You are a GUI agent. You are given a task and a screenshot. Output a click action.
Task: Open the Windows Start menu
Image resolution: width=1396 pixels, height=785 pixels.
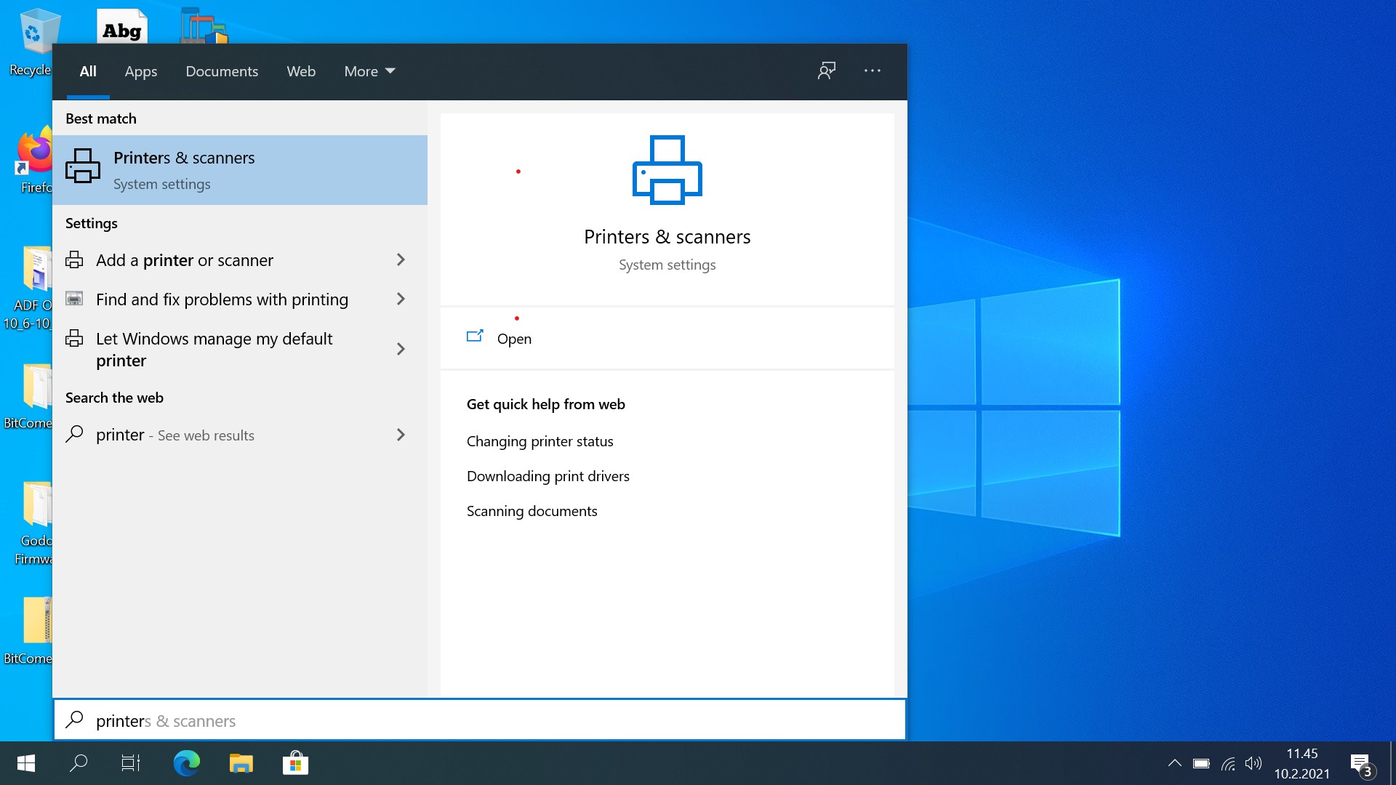pos(26,763)
